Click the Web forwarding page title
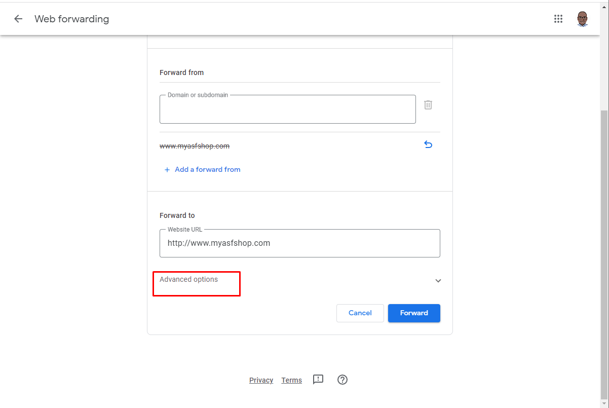The image size is (609, 408). [x=71, y=19]
